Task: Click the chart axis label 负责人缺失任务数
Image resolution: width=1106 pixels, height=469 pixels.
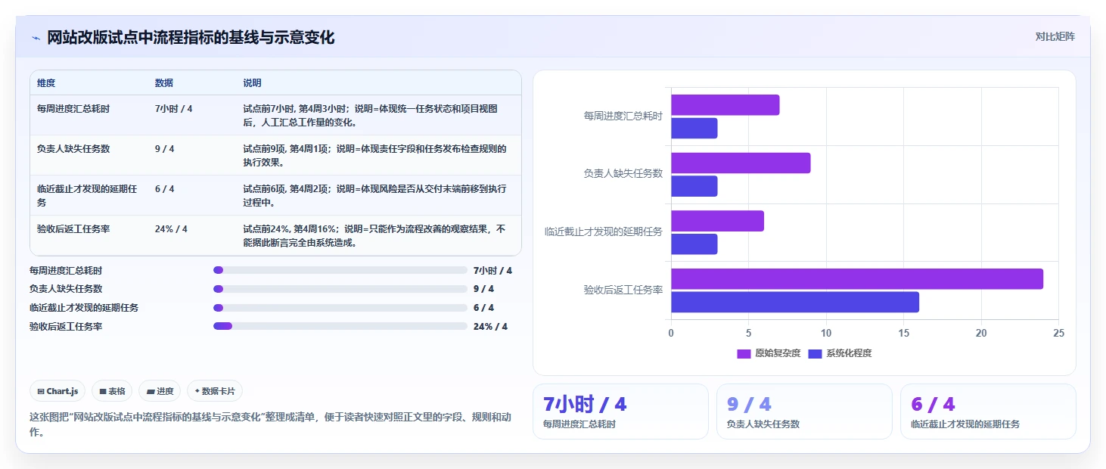Action: point(623,173)
